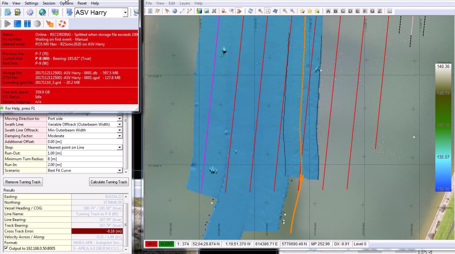The height and width of the screenshot is (254, 455).
Task: Click the Start (play) button in controller toolbar
Action: pos(8,24)
